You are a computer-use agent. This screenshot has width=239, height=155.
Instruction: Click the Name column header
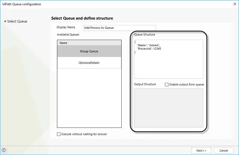coord(89,43)
